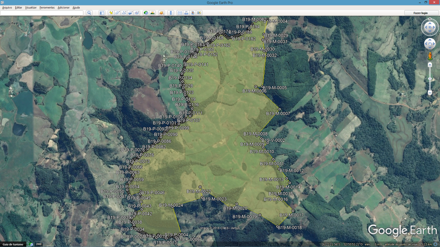
Task: Click placemark label B19-M-0018
Action: (290, 227)
